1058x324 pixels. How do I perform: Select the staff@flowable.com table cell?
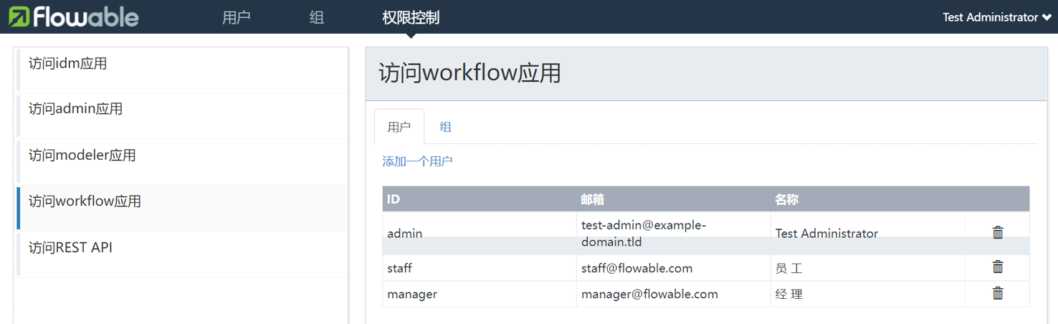637,268
